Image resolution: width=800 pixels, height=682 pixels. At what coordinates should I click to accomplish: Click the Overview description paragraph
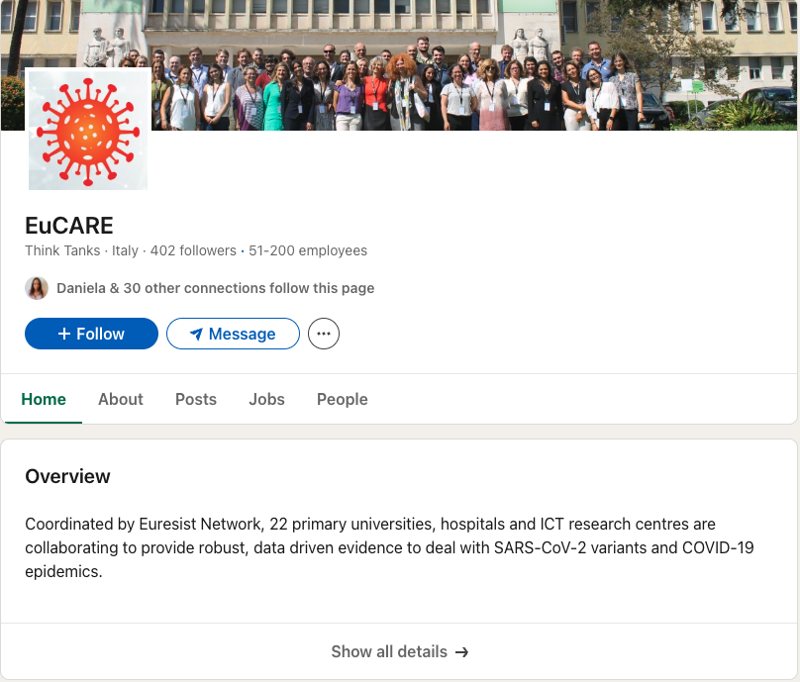coord(384,547)
